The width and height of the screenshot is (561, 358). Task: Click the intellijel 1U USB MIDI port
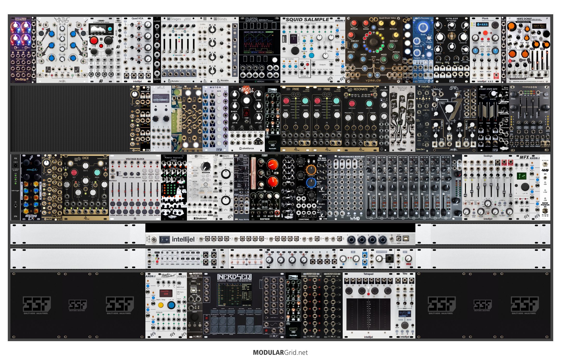406,238
